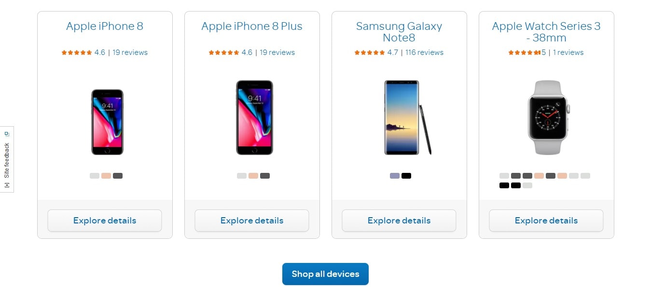The width and height of the screenshot is (651, 287).
Task: Select the Apple Watch Series 3 product image
Action: tap(548, 117)
